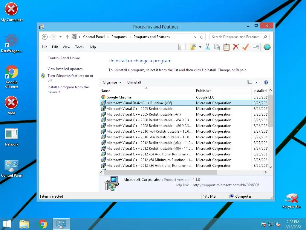Click the Uninstall button
The image size is (306, 230).
(134, 82)
